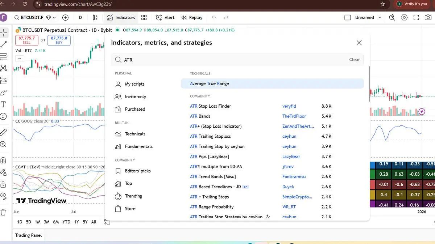Click the compare/add symbol plus icon
Image resolution: width=435 pixels, height=244 pixels.
(65, 17)
